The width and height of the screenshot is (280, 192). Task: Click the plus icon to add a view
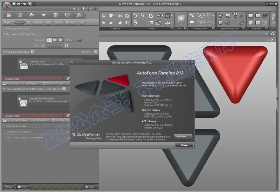point(272,34)
